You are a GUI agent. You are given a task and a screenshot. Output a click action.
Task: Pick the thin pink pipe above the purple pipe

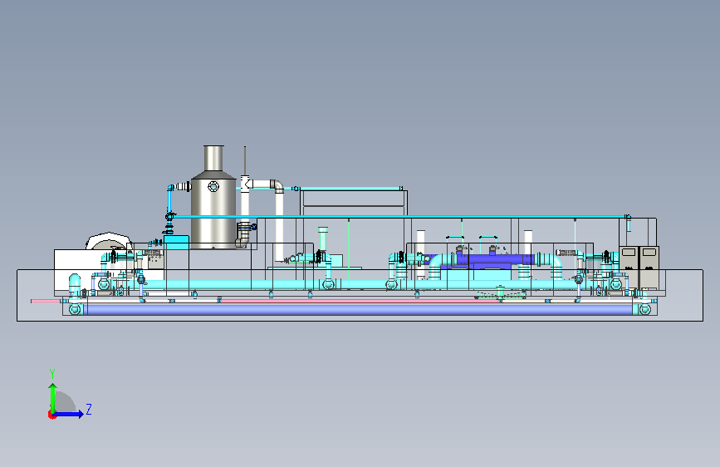point(262,301)
